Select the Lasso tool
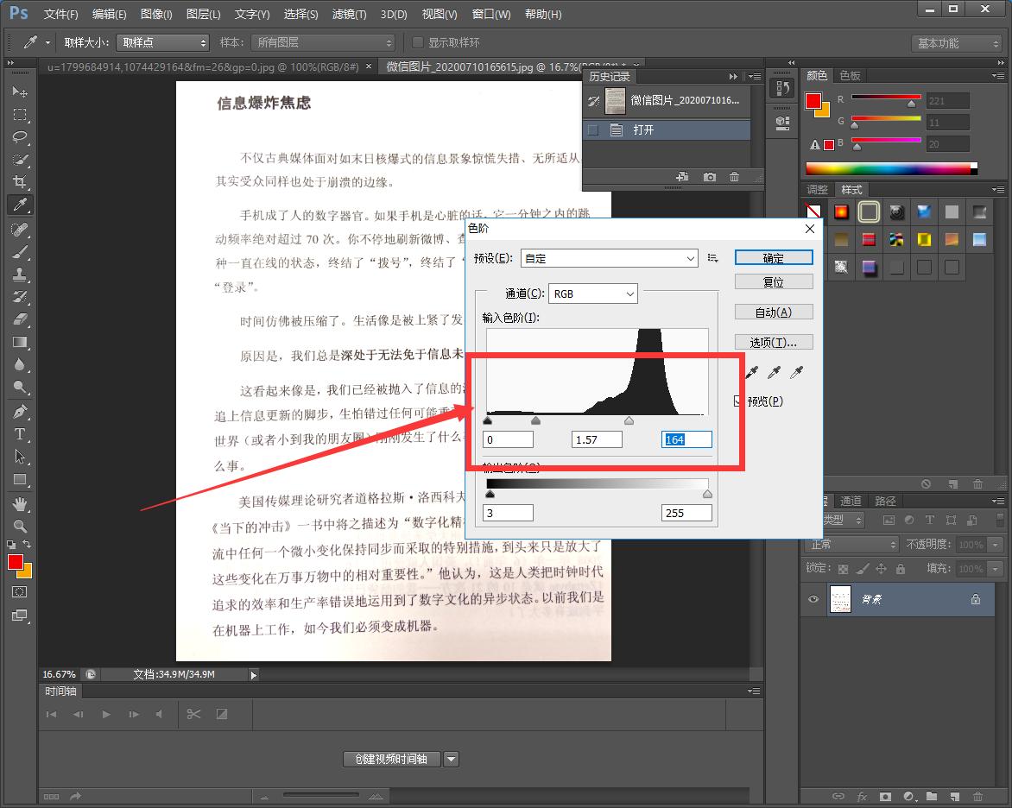1012x808 pixels. pyautogui.click(x=20, y=136)
